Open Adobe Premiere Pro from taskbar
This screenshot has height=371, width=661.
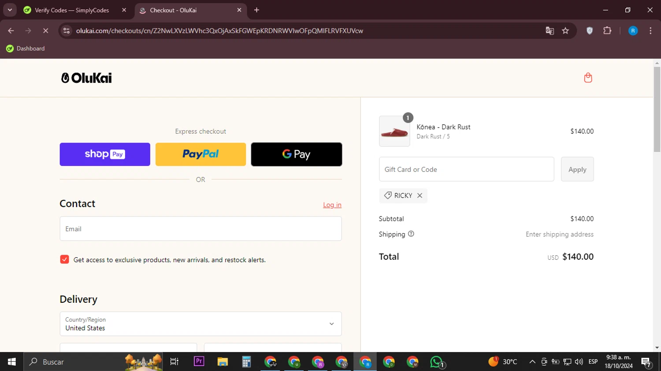point(199,362)
